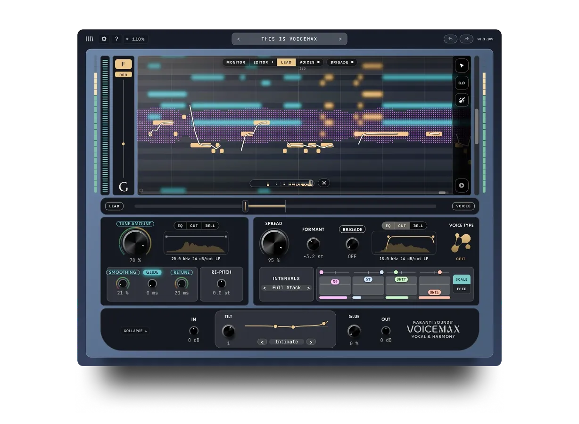The width and height of the screenshot is (579, 424).
Task: Click the Retune knob
Action: pyautogui.click(x=181, y=284)
